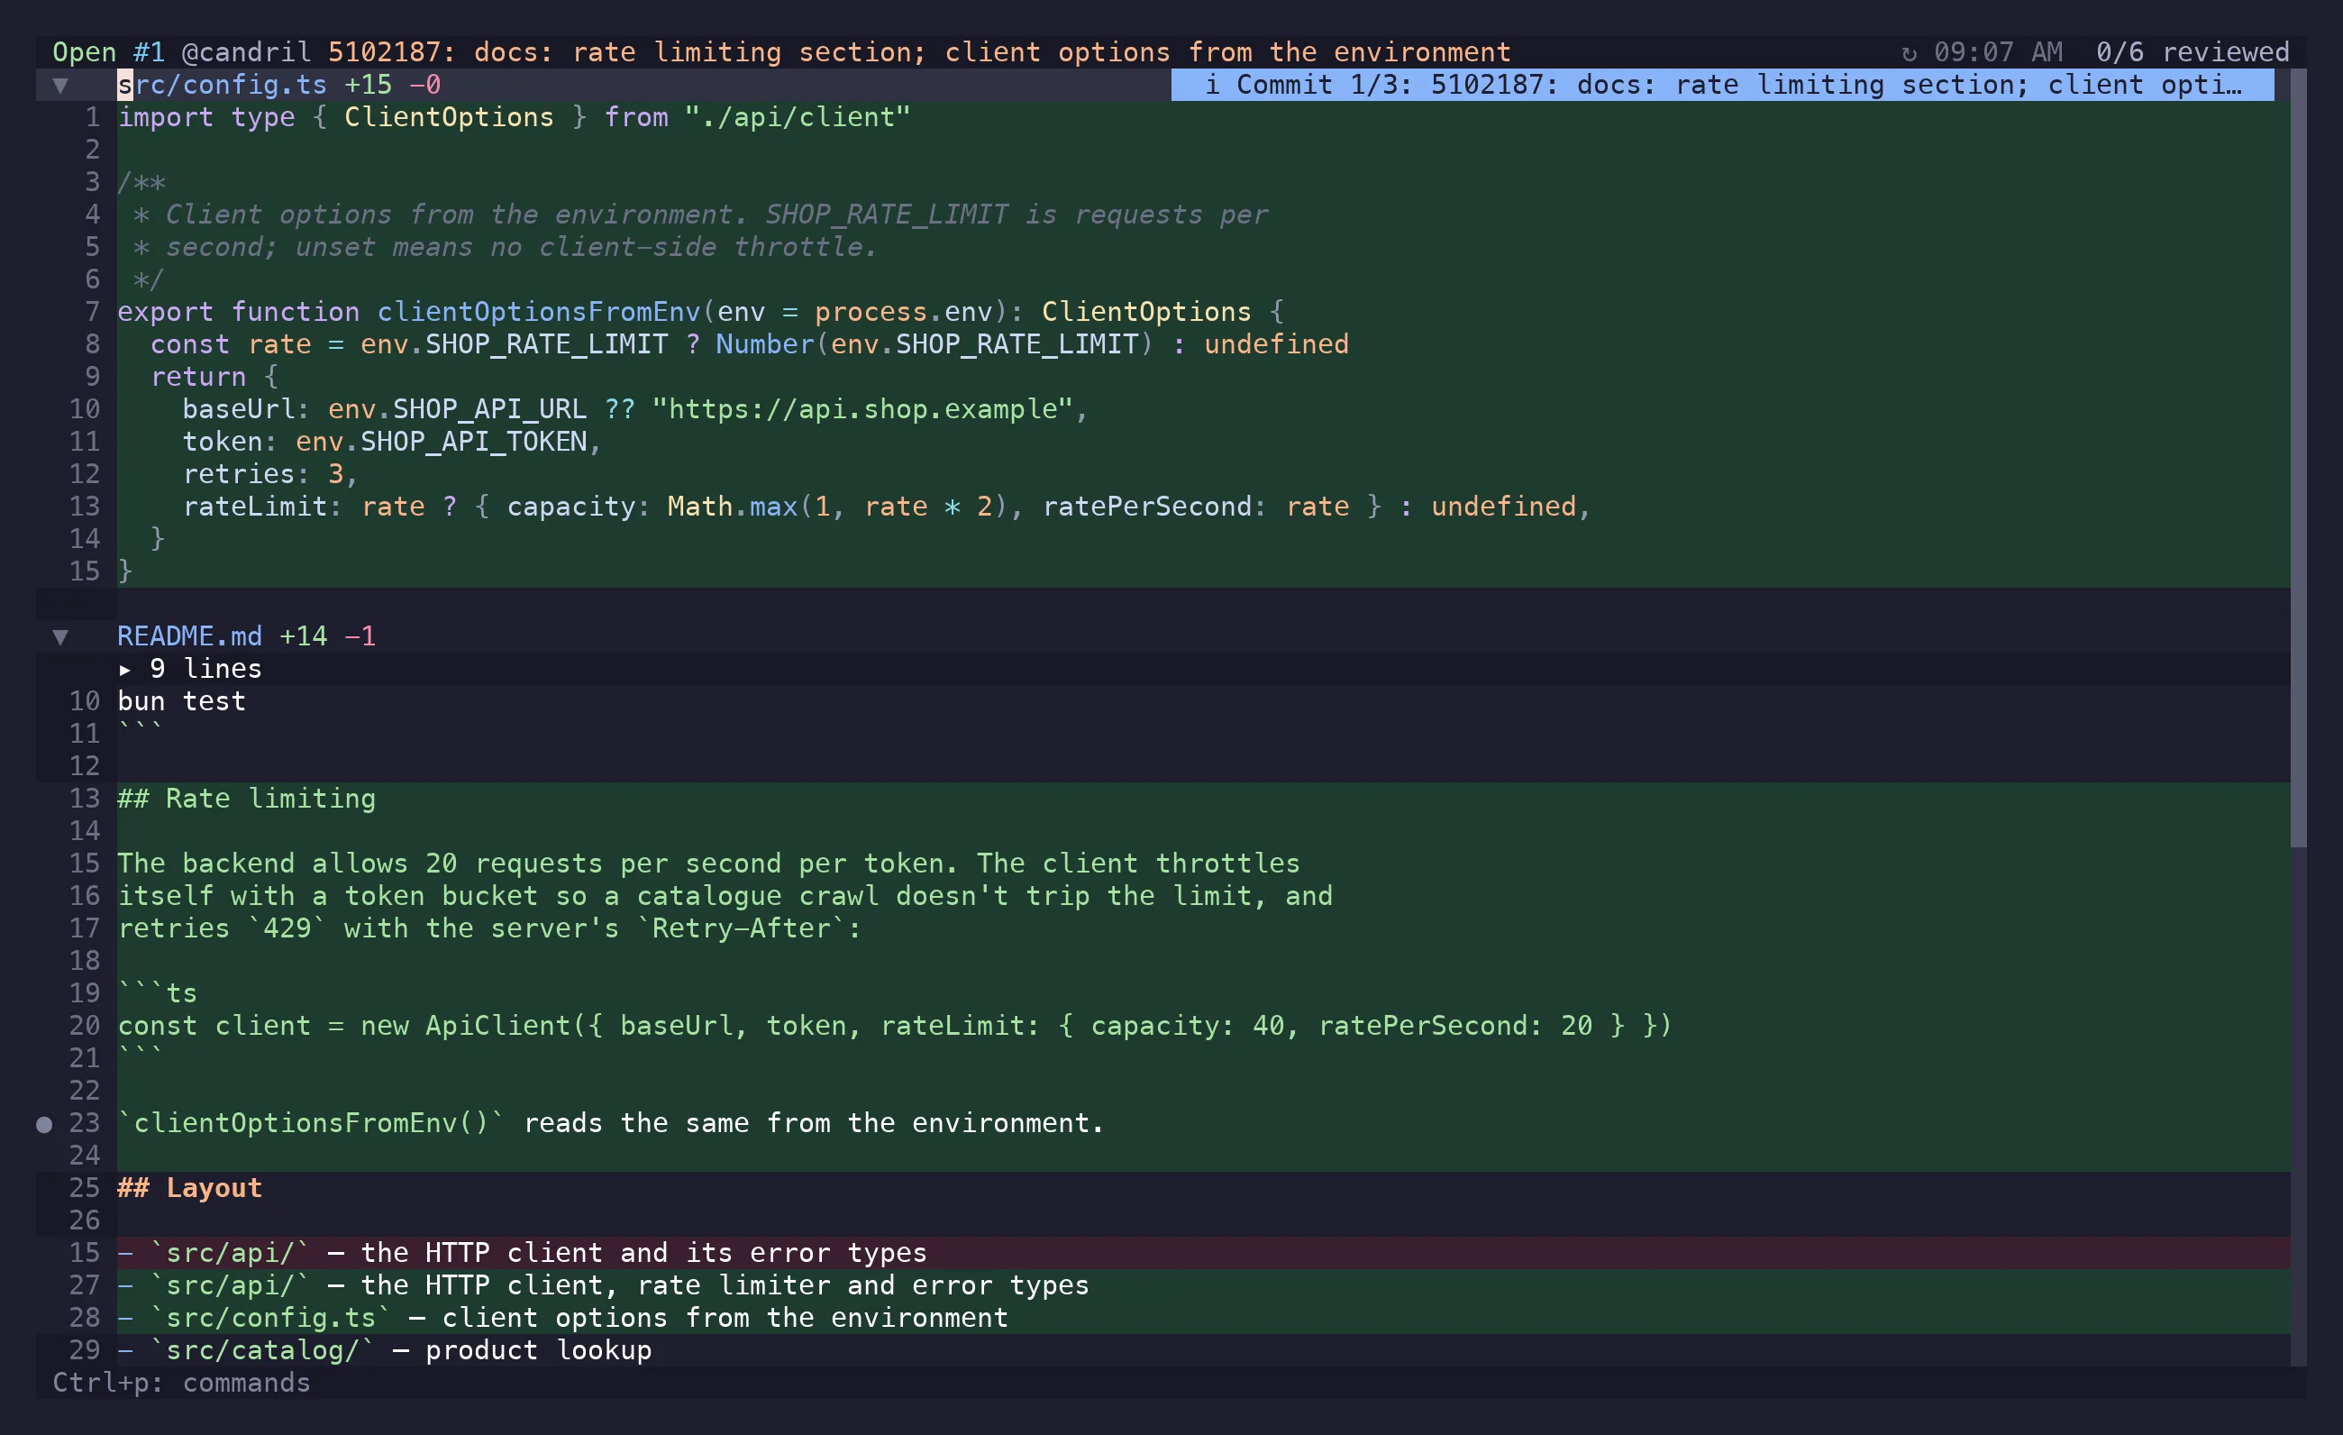This screenshot has width=2343, height=1435.
Task: Click the '+14 -1' change stats for README.md
Action: (327, 636)
